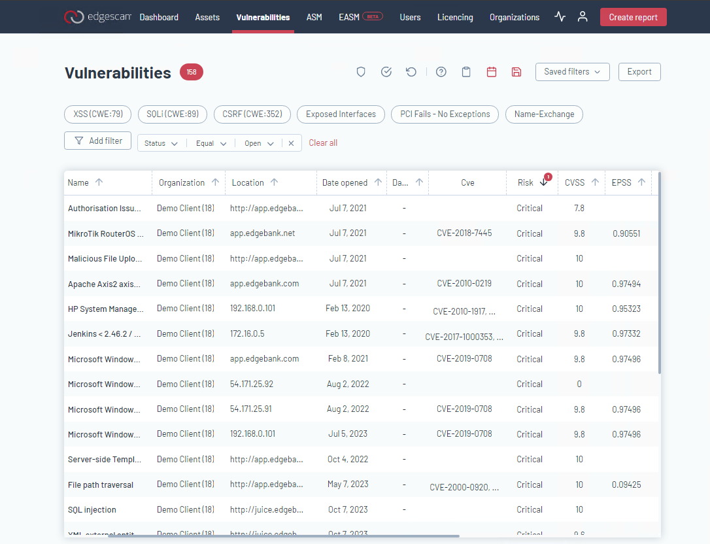
Task: Open the red calendar scheduling icon
Action: [491, 72]
